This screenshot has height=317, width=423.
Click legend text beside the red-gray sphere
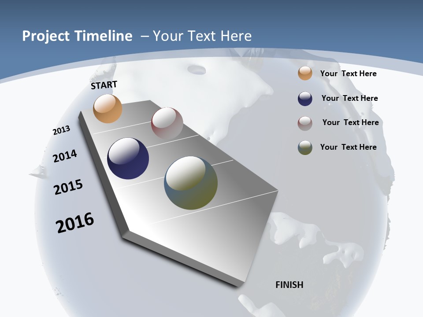(350, 122)
